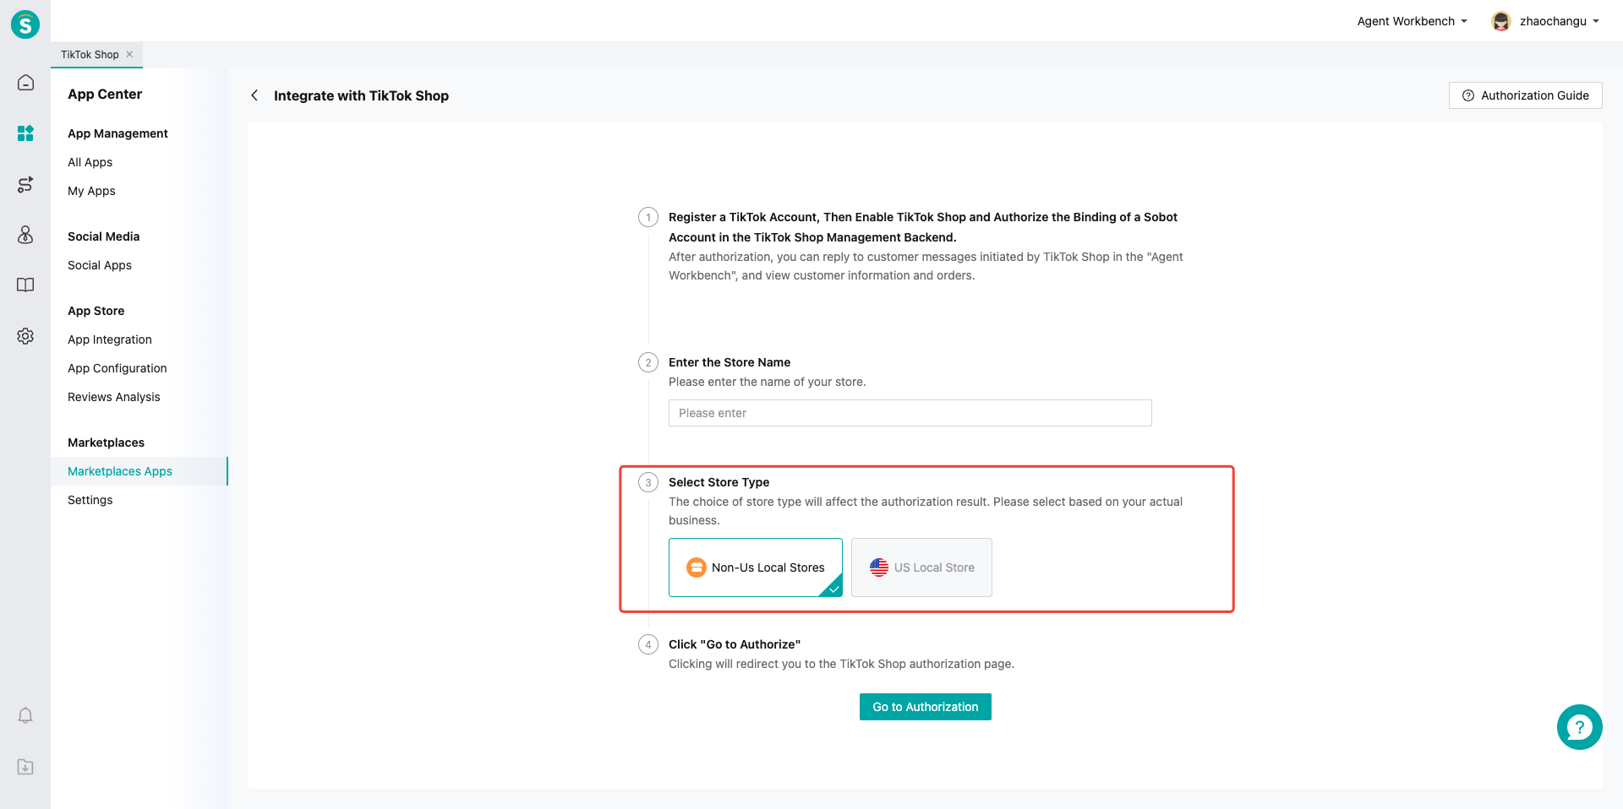Select the Non-Us Local Stores option

(x=755, y=567)
